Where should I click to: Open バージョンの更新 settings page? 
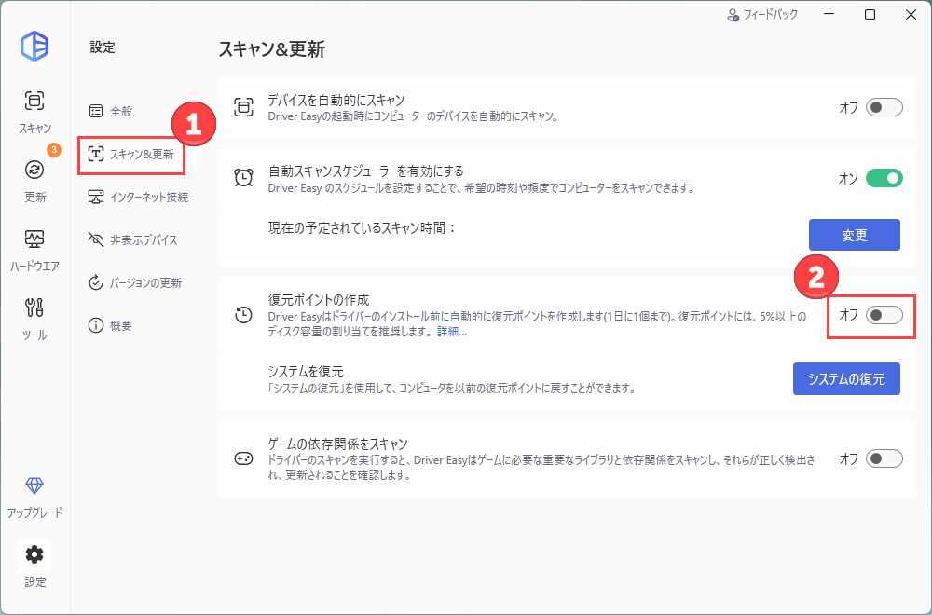134,283
